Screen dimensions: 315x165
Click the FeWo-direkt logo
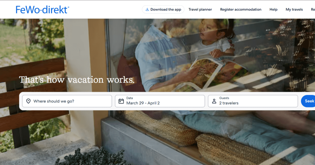point(42,10)
